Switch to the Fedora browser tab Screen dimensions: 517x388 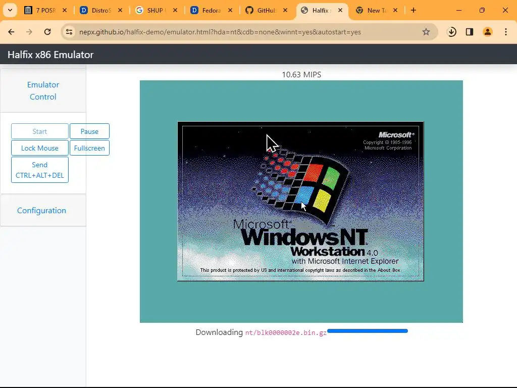[211, 10]
